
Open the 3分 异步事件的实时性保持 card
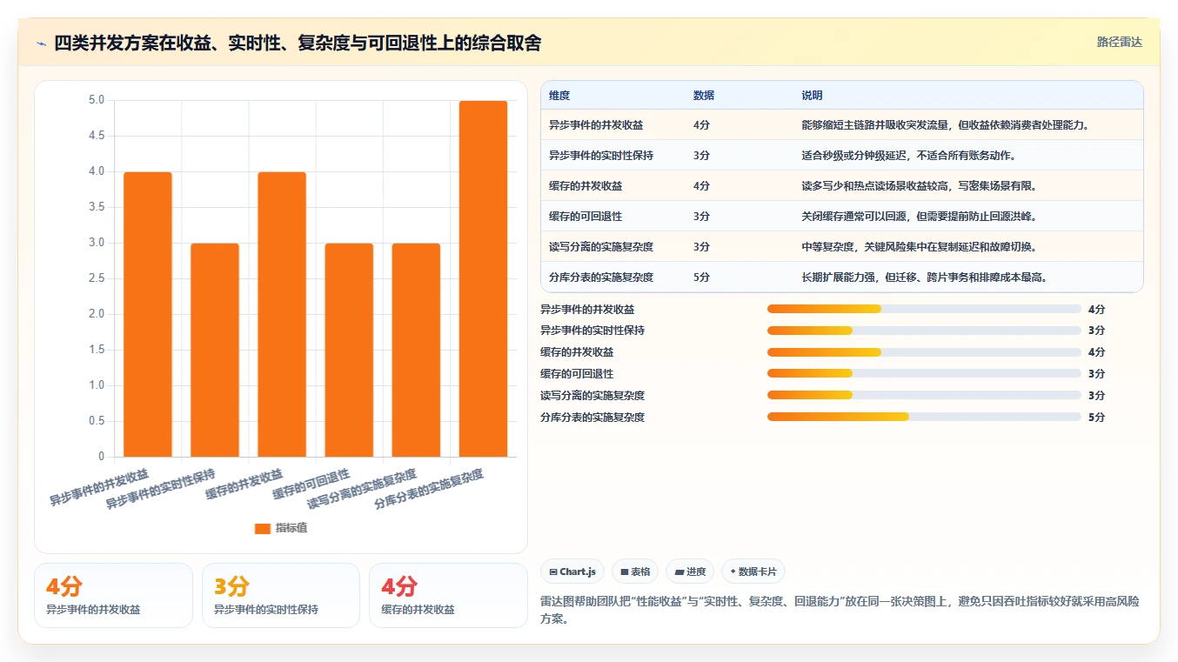pyautogui.click(x=280, y=595)
